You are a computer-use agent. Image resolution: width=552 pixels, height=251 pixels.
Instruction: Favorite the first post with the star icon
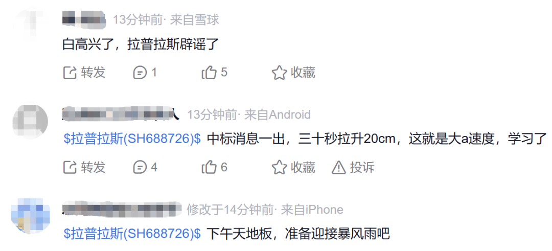(x=279, y=73)
